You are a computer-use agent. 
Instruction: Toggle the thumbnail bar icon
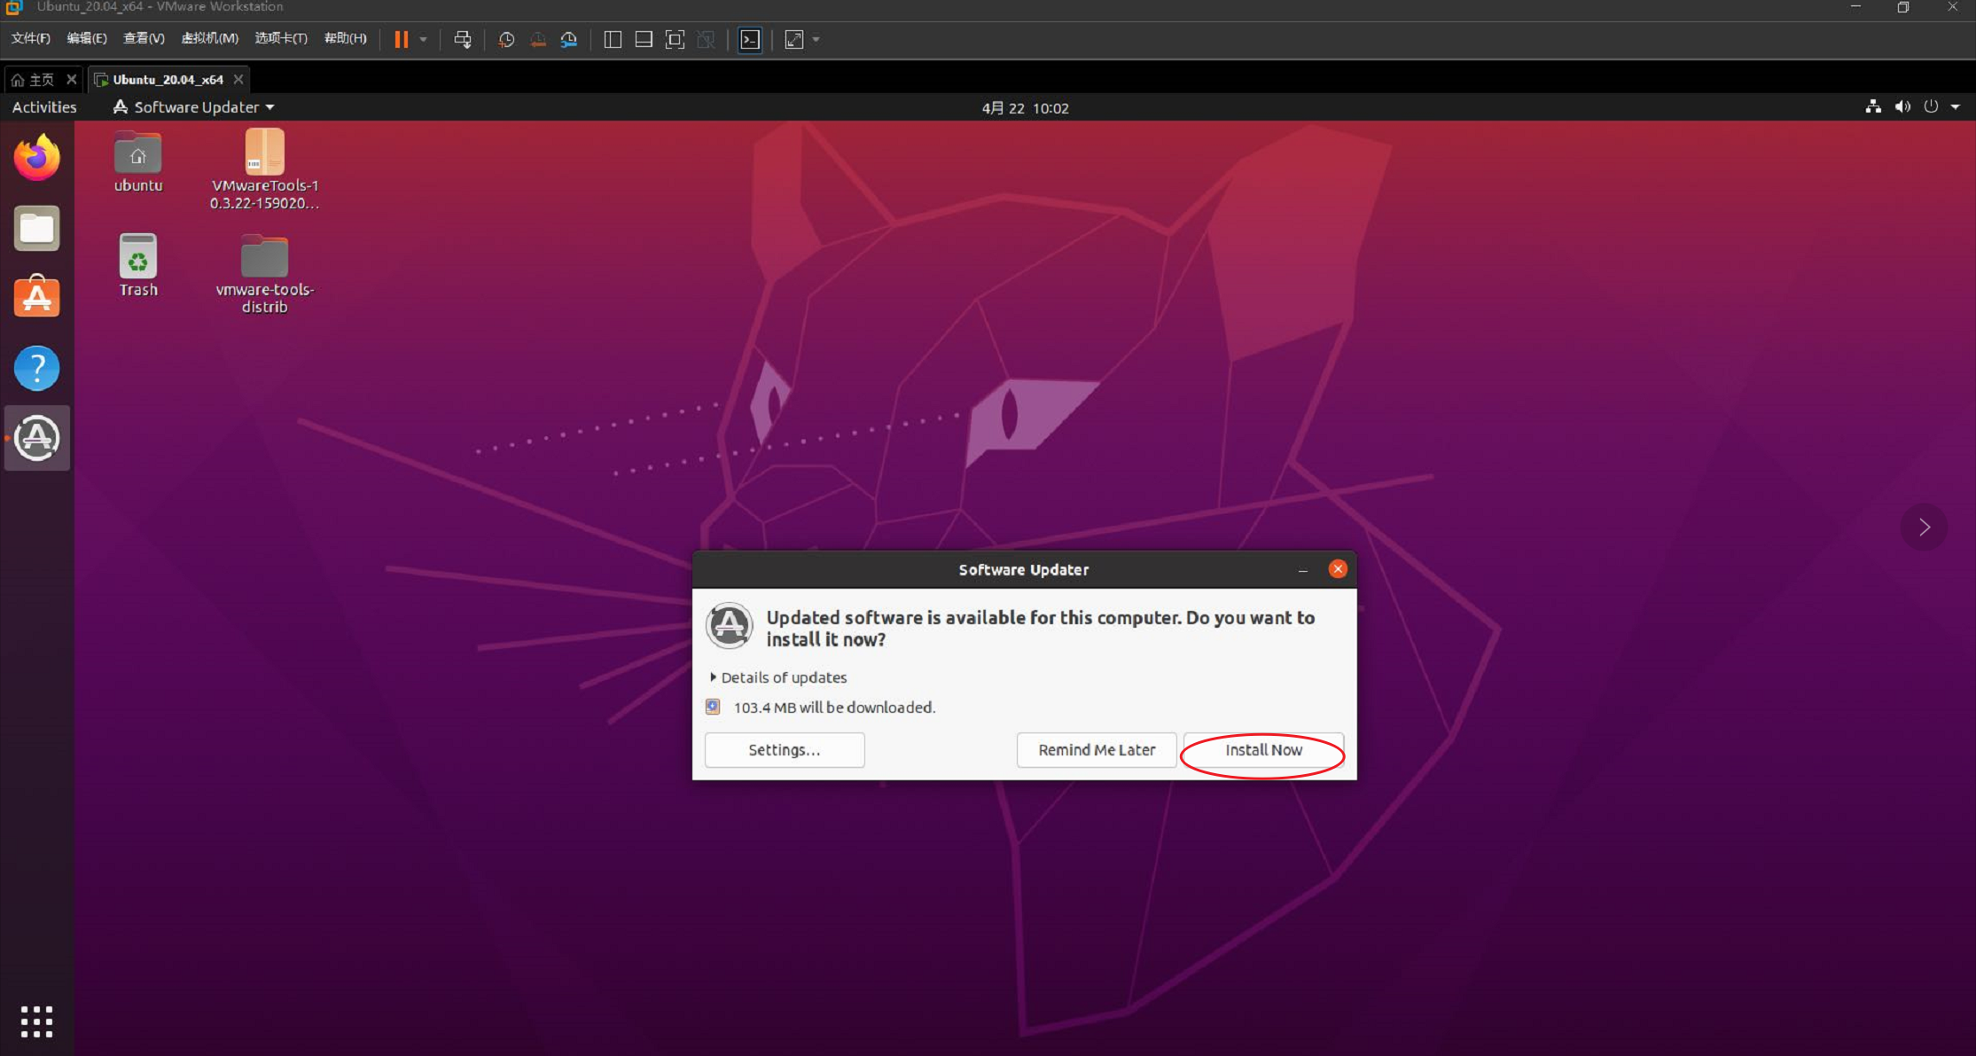coord(644,39)
